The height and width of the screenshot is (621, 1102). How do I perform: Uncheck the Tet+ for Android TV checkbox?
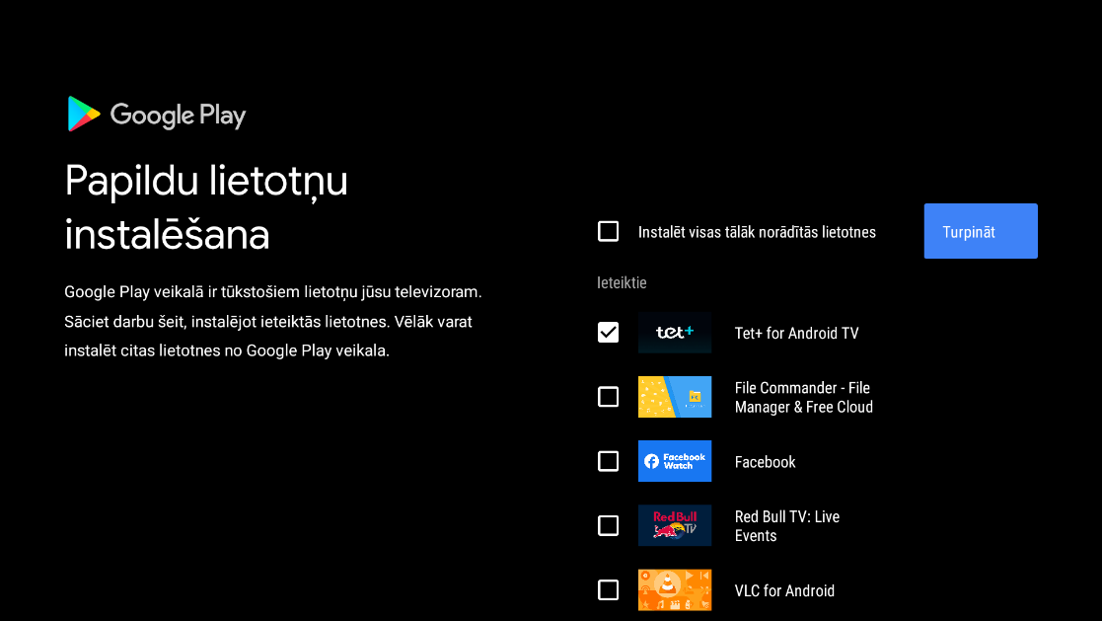point(608,333)
